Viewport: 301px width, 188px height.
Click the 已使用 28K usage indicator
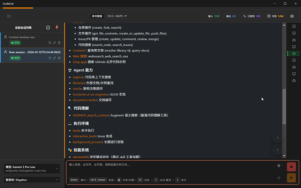tap(252, 16)
